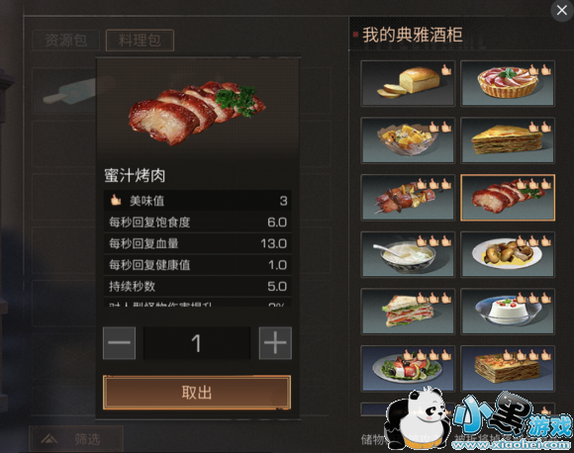Select the bacon tart item
This screenshot has width=574, height=453.
coord(508,83)
